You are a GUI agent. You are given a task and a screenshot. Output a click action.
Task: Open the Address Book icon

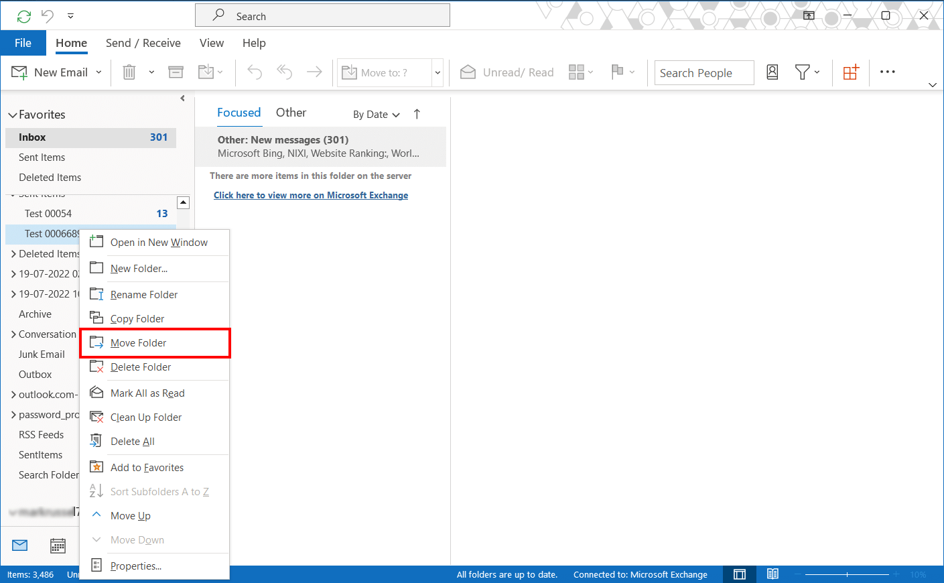tap(772, 72)
